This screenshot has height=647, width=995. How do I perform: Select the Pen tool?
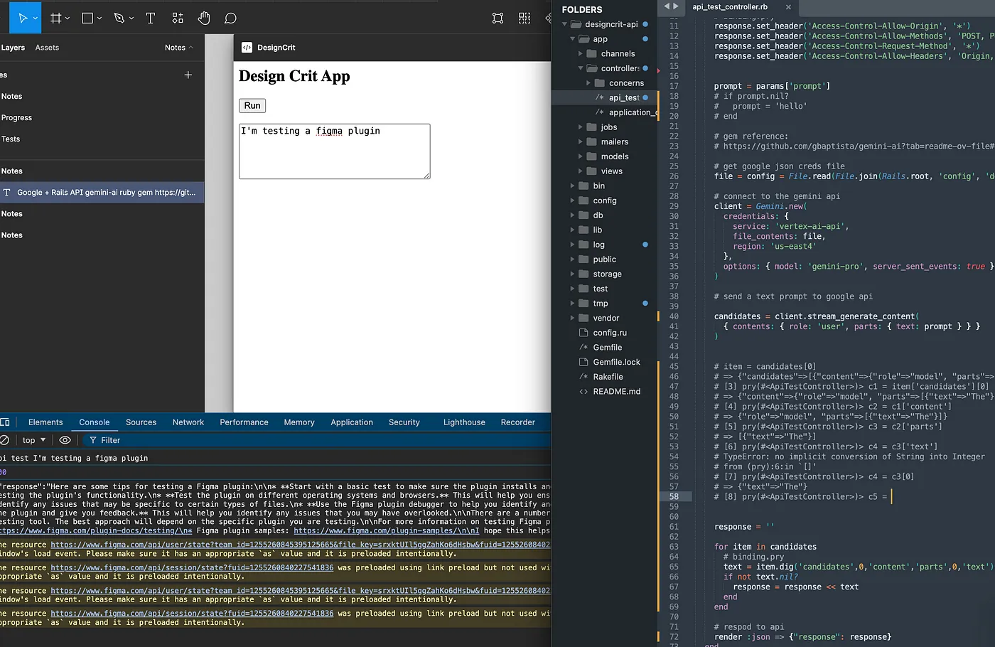pyautogui.click(x=119, y=18)
